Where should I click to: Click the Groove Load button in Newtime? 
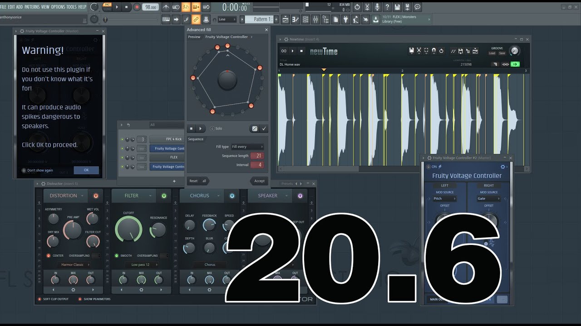coord(492,53)
